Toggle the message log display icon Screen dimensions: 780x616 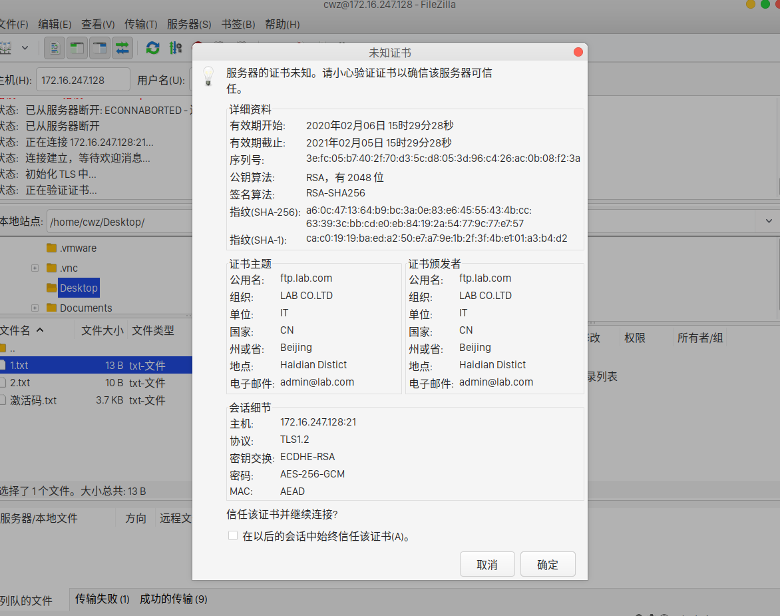[x=55, y=48]
